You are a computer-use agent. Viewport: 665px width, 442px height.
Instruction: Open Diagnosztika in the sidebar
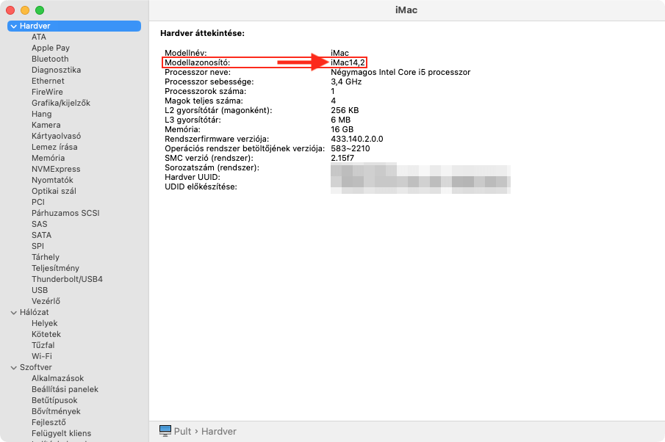point(56,70)
